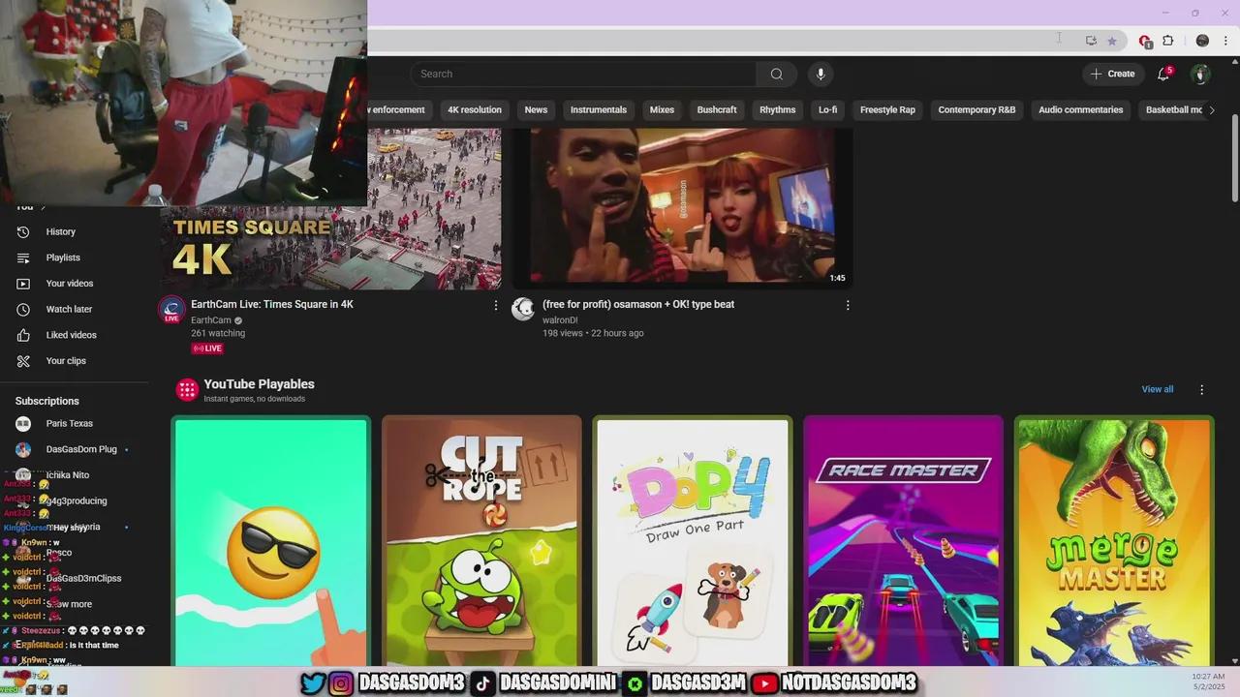This screenshot has height=697, width=1240.
Task: Click the EarthCam channel name
Action: point(211,320)
